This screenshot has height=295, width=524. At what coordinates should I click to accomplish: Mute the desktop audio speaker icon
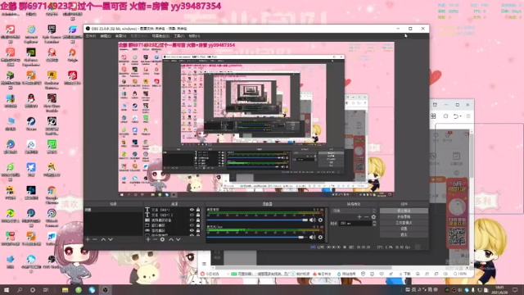[x=313, y=220]
